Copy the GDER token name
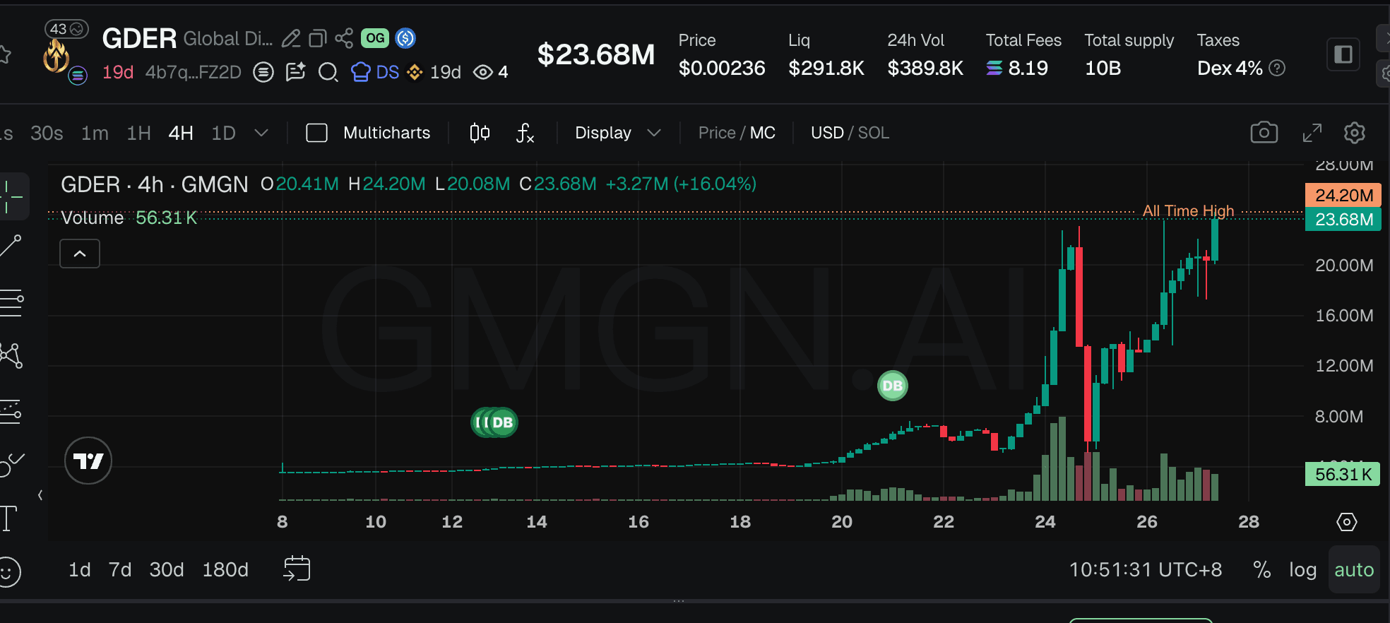1390x623 pixels. [x=318, y=38]
